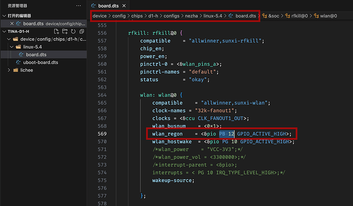
Task: Click breadcrumb 'nezha'
Action: (191, 16)
